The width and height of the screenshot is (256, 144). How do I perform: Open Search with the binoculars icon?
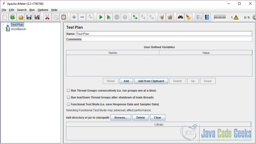180,17
